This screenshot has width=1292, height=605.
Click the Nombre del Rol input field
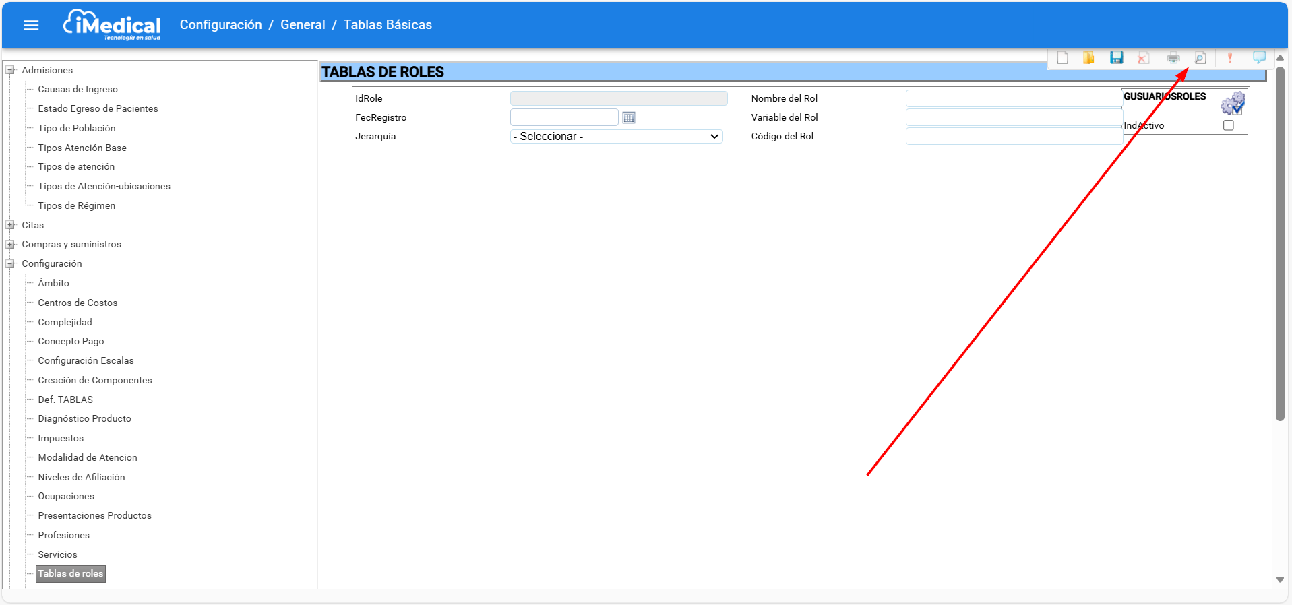click(x=1013, y=98)
